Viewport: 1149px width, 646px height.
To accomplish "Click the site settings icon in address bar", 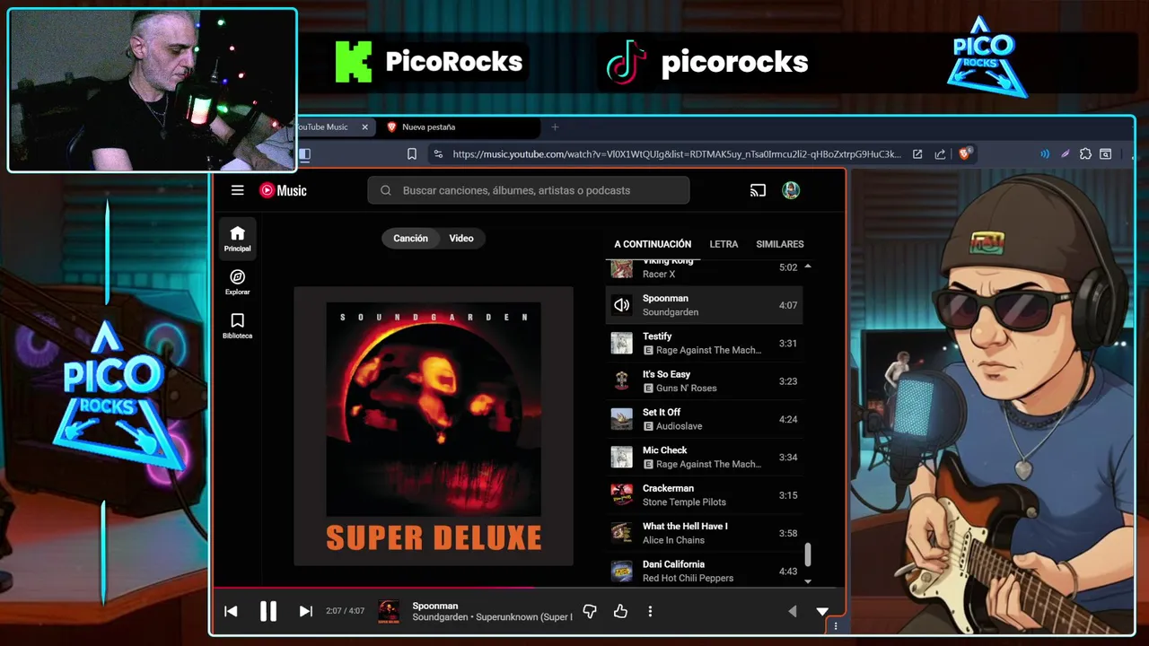I will tap(438, 154).
